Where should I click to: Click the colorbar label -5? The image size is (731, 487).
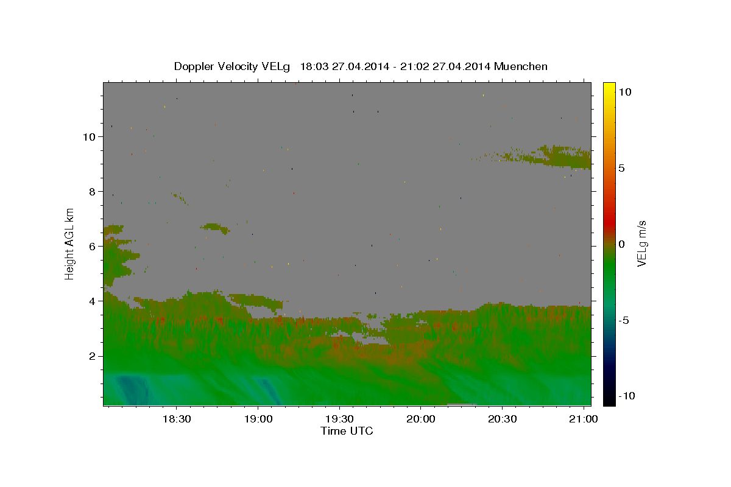[623, 320]
